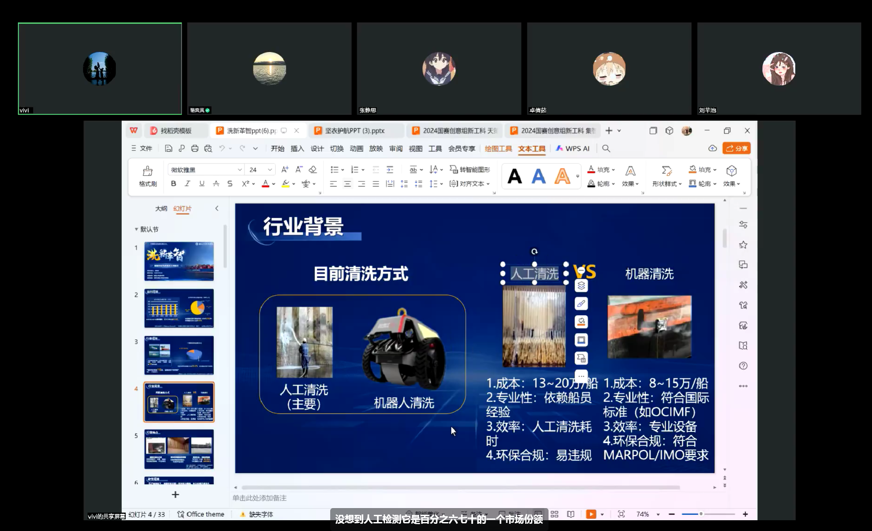Open the help question mark sidebar icon

click(x=743, y=366)
